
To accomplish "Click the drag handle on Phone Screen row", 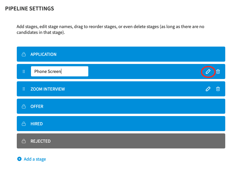I will 24,71.
